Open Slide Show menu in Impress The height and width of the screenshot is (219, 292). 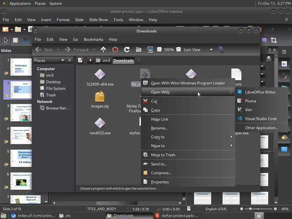click(x=98, y=20)
